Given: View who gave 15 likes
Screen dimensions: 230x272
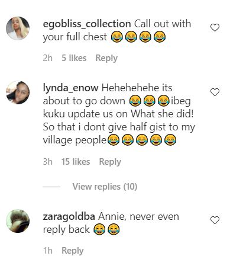Looking at the screenshot, I should [x=76, y=162].
